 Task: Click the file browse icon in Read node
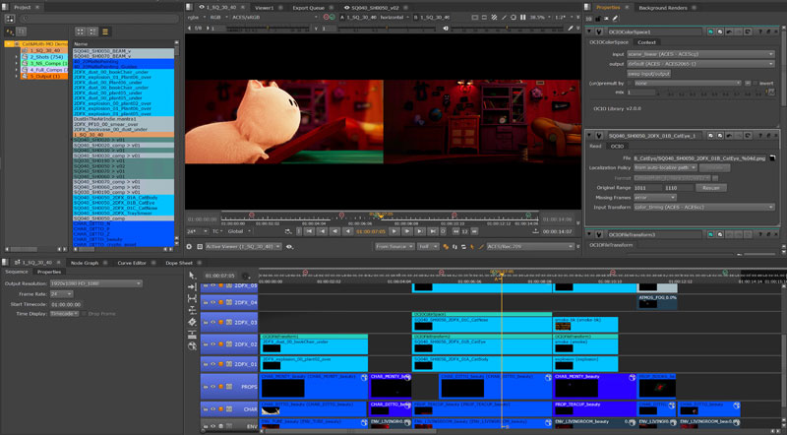coord(774,157)
